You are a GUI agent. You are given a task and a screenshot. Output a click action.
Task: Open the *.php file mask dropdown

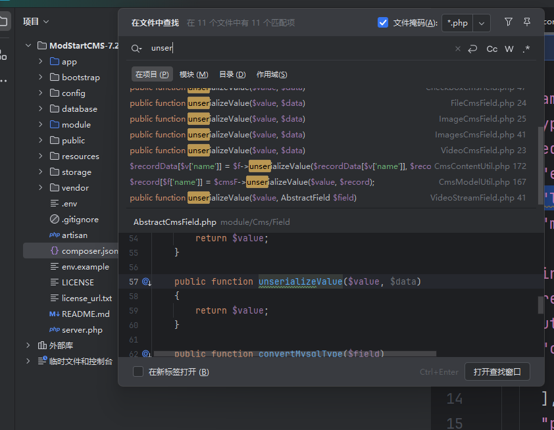pos(482,23)
